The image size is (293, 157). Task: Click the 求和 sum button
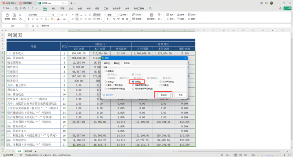click(x=171, y=19)
